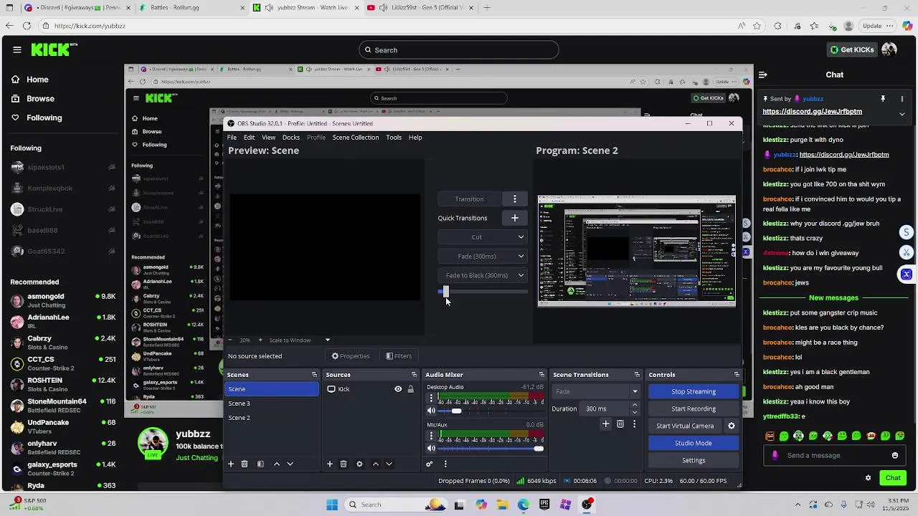Toggle lock on Kick source

[x=410, y=389]
